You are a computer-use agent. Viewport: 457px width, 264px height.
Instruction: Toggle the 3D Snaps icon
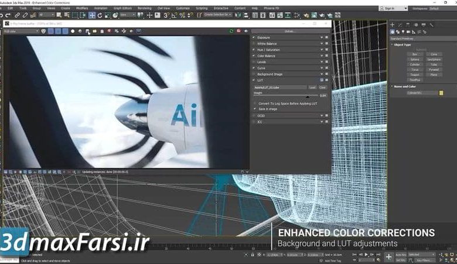(166, 15)
